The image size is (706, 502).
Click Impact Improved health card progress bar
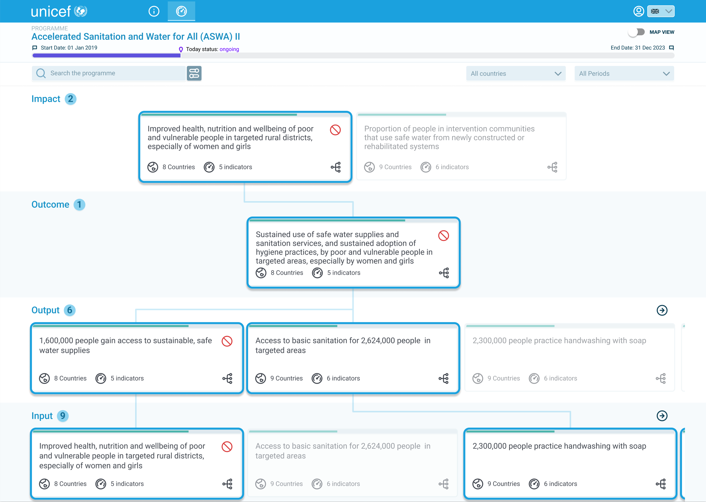[245, 115]
